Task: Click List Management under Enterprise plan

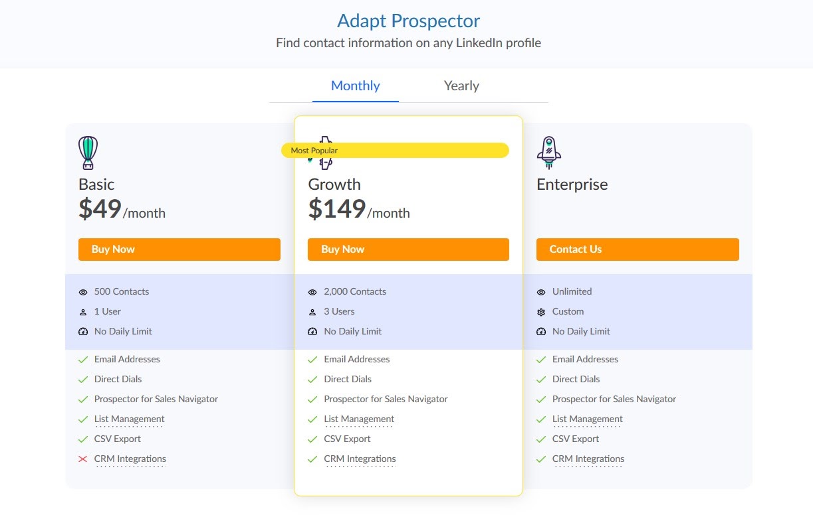Action: (x=588, y=419)
